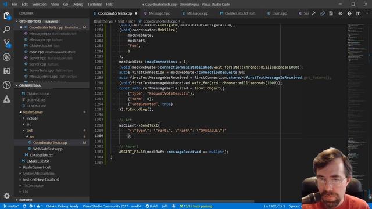Open the Explorer view in activity bar
This screenshot has height=209, width=372.
6,16
